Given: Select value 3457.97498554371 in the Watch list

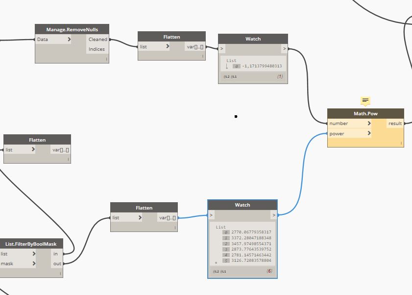Looking at the screenshot, I should pyautogui.click(x=251, y=243).
